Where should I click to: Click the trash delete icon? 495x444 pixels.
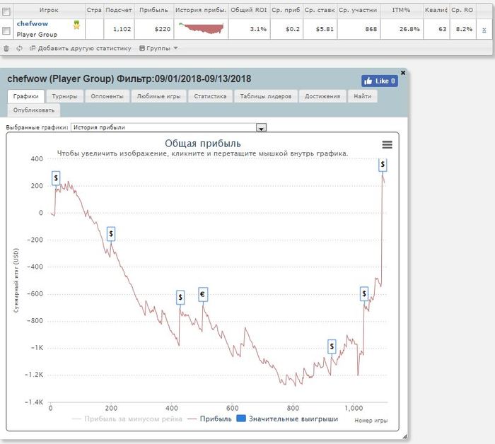click(6, 48)
